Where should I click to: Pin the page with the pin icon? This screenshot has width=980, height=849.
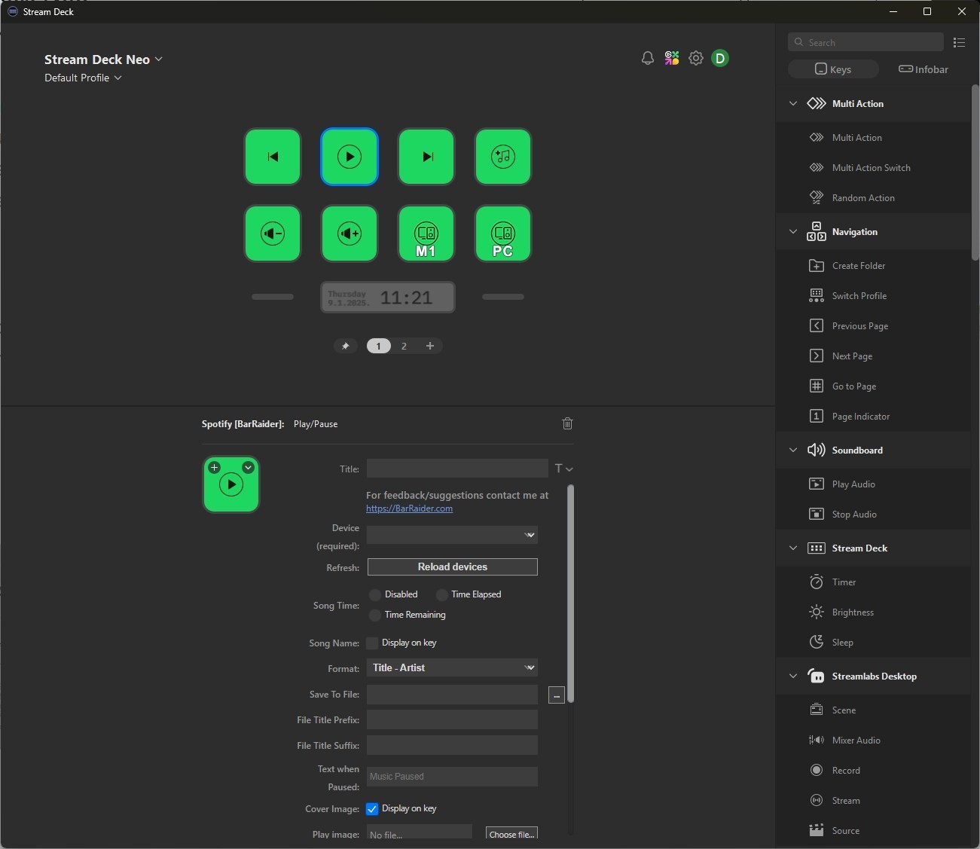(346, 346)
